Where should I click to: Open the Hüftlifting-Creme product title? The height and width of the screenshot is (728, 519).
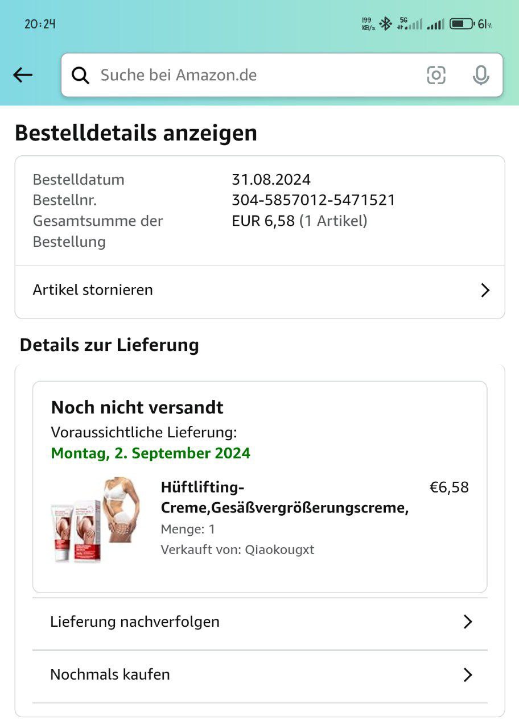(x=285, y=498)
